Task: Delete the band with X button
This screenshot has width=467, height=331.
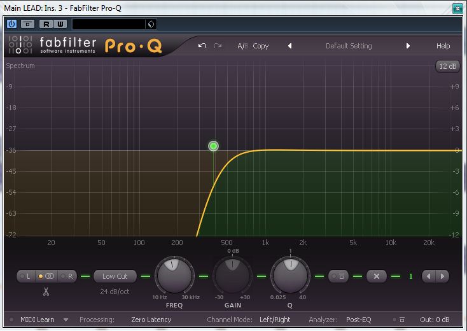Action: pyautogui.click(x=377, y=276)
